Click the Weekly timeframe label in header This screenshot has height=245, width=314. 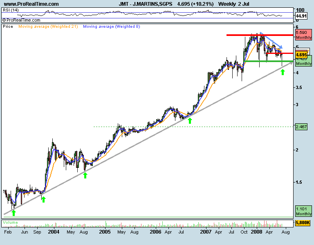coord(227,4)
